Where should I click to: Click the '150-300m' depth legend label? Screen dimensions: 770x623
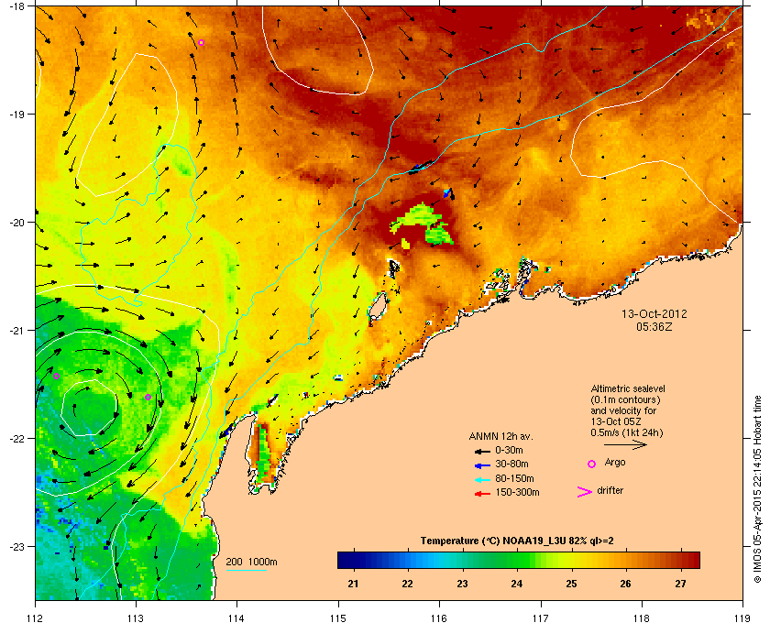pyautogui.click(x=517, y=492)
